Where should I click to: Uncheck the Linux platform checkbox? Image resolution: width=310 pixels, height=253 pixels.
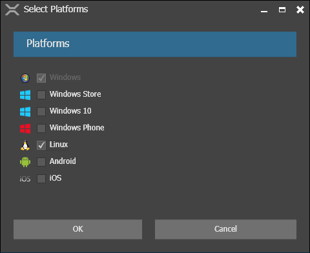(41, 145)
